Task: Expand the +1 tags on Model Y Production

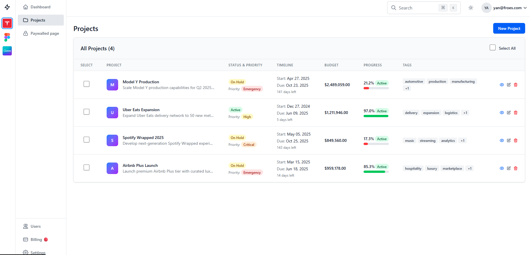Action: pyautogui.click(x=407, y=88)
